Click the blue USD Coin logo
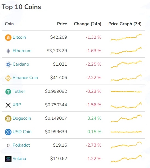Image resolution: width=150 pixels, height=168 pixels. click(8, 132)
